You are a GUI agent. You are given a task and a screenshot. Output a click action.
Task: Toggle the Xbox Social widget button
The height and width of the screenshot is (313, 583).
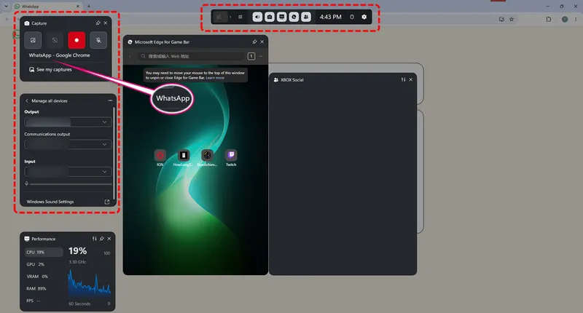coord(306,17)
